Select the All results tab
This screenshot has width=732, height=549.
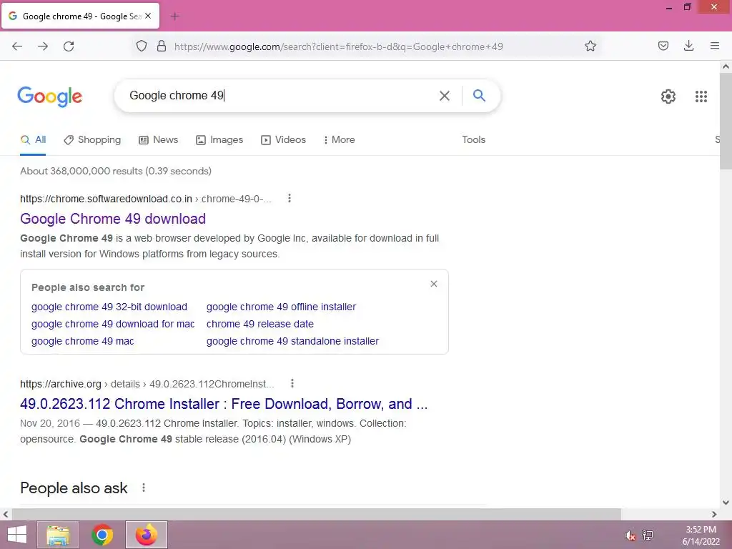coord(33,139)
